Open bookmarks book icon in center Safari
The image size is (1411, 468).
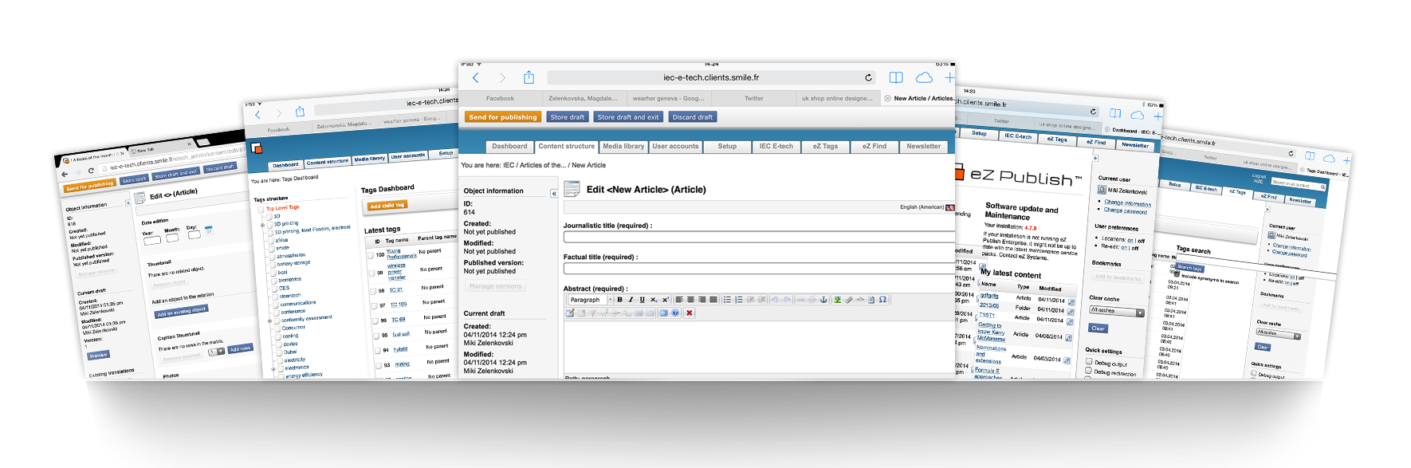coord(896,77)
